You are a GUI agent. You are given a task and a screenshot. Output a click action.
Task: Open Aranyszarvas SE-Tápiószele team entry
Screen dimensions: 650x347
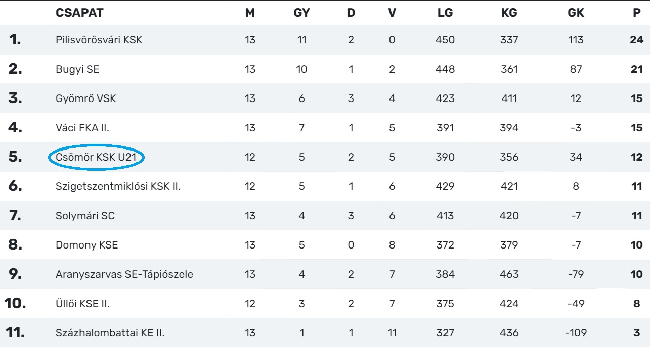tap(124, 275)
